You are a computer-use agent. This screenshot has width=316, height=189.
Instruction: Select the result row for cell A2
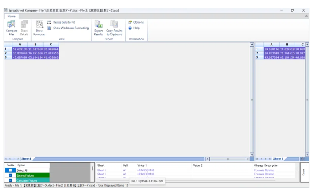tap(195, 174)
